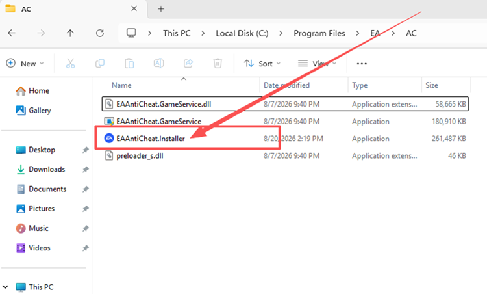Unpin Videos via its pin icon
The image size is (487, 294).
86,248
